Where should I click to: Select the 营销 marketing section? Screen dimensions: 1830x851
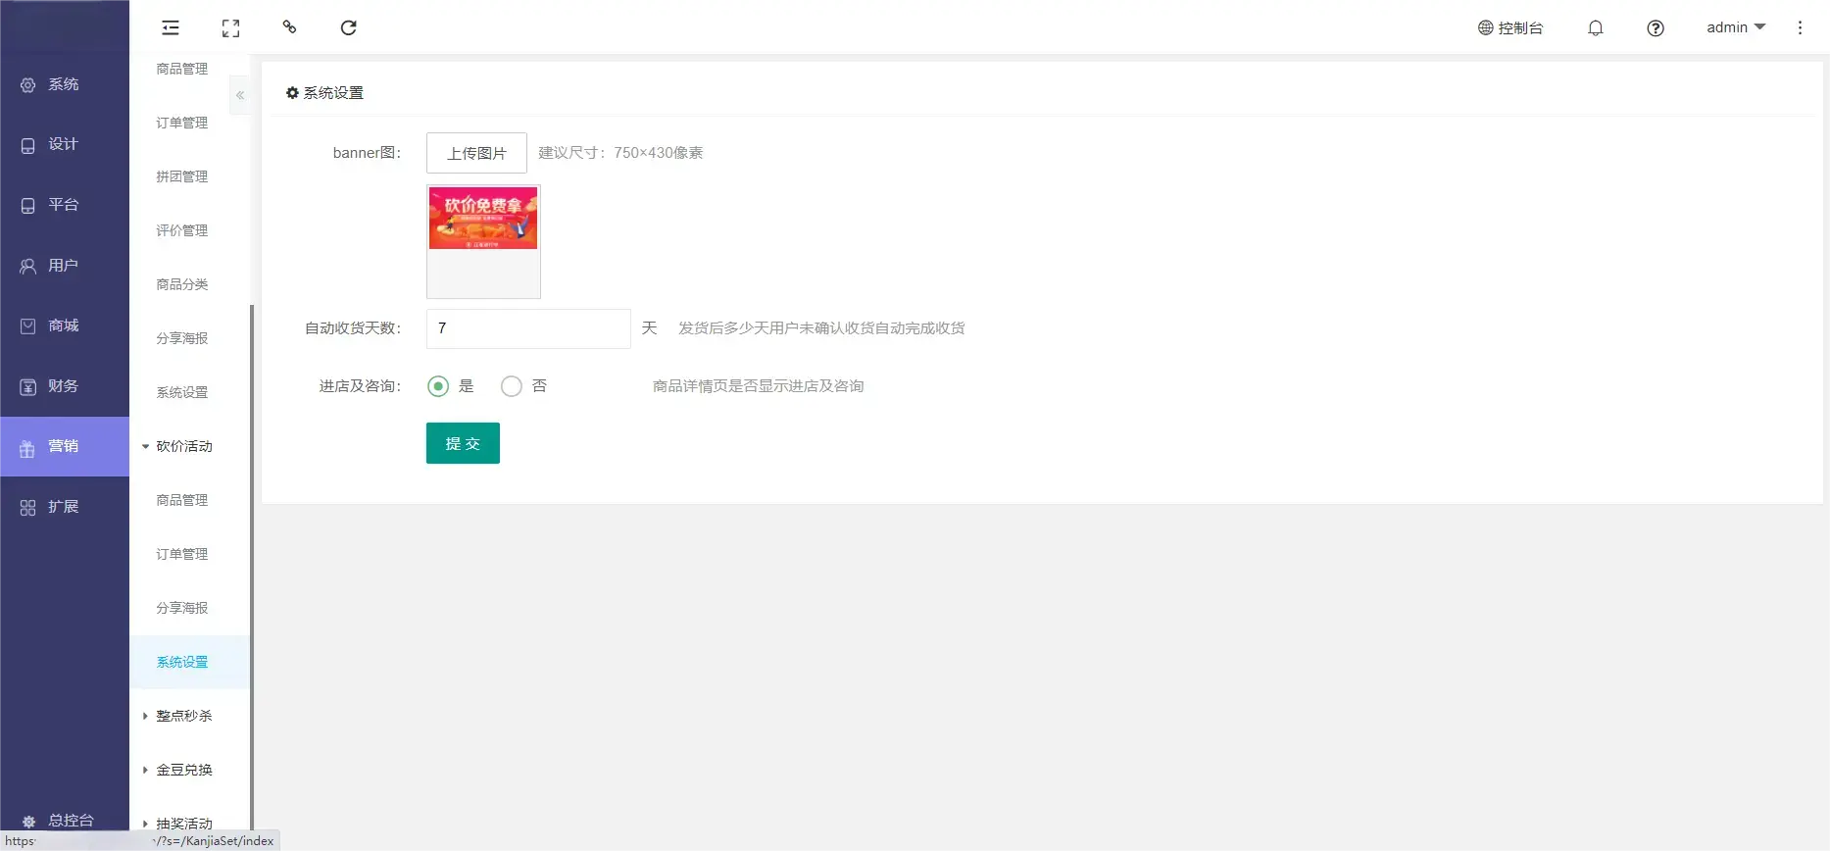tap(65, 446)
